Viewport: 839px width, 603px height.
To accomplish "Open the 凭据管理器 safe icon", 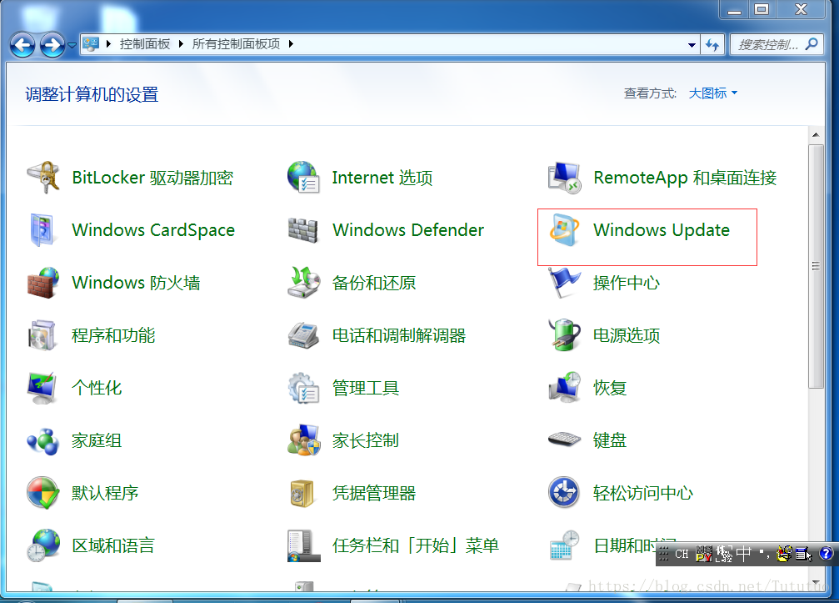I will (303, 492).
